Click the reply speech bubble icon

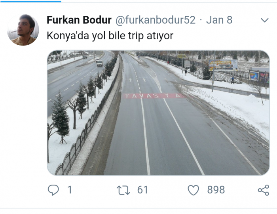pos(53,190)
